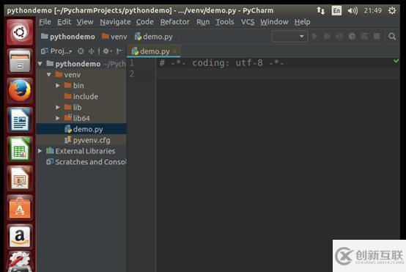The width and height of the screenshot is (406, 272).
Task: Open the Refactor menu
Action: click(174, 22)
